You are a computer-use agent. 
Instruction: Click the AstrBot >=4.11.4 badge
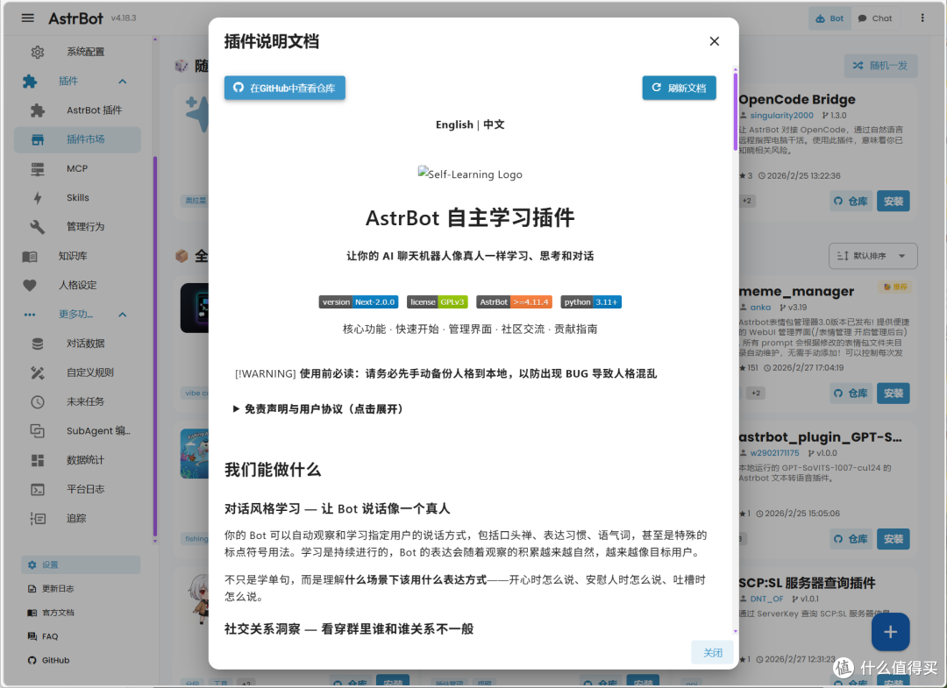[x=514, y=301]
